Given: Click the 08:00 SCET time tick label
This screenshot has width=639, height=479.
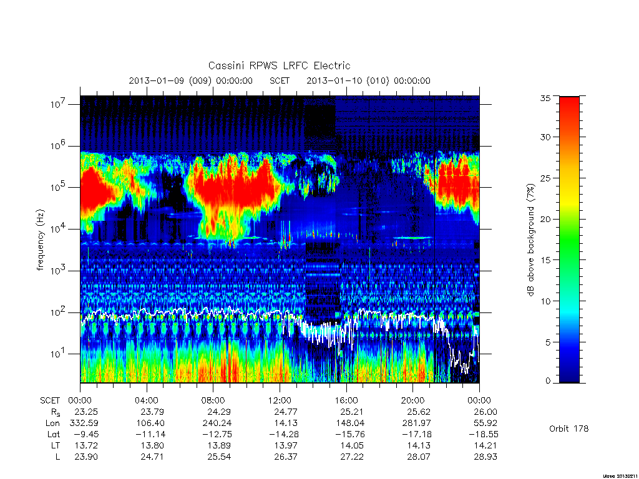Looking at the screenshot, I should pos(213,400).
